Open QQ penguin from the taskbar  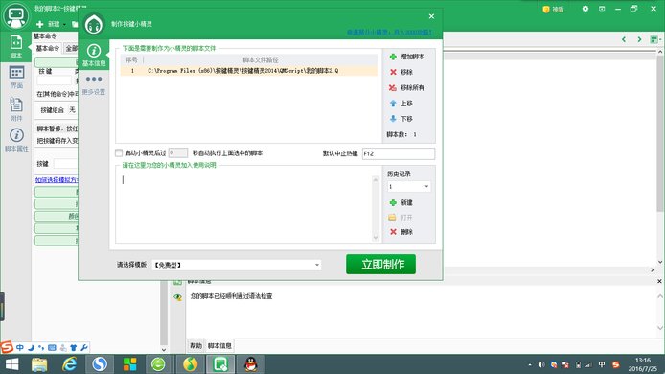(x=251, y=364)
